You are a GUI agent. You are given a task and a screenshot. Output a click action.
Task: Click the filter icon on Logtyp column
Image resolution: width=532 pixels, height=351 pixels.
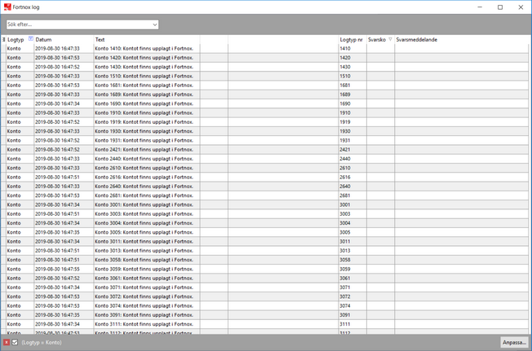pyautogui.click(x=31, y=39)
